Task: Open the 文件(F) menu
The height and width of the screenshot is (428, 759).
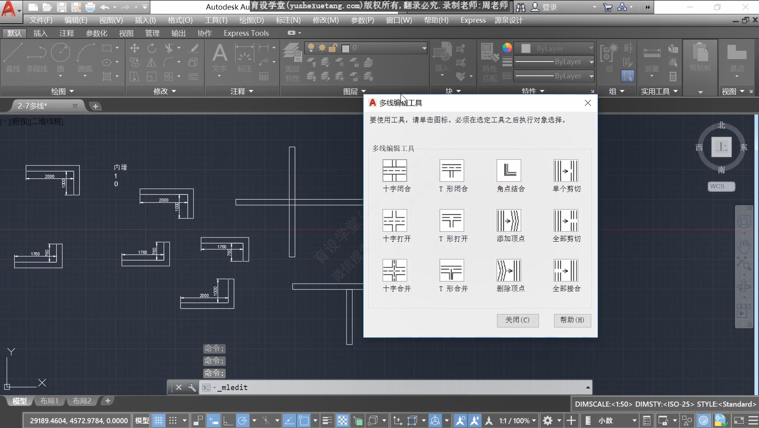Action: click(41, 20)
